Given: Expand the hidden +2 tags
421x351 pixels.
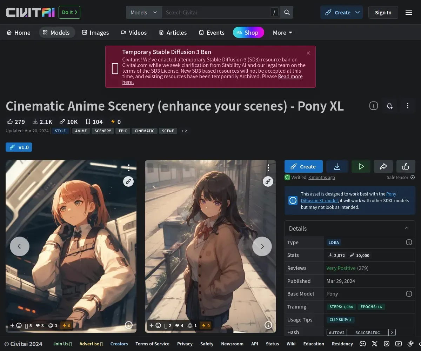Looking at the screenshot, I should click(184, 131).
